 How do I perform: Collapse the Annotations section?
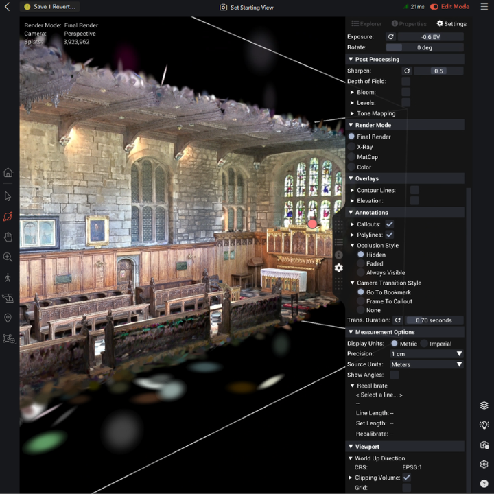[x=351, y=212]
